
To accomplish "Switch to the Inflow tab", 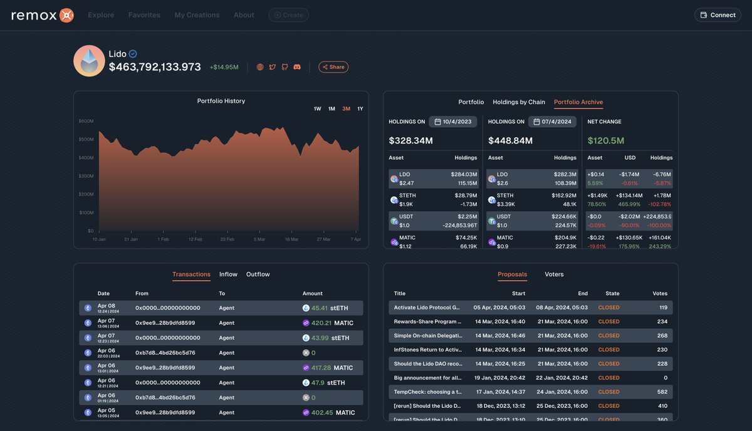I will pos(228,274).
